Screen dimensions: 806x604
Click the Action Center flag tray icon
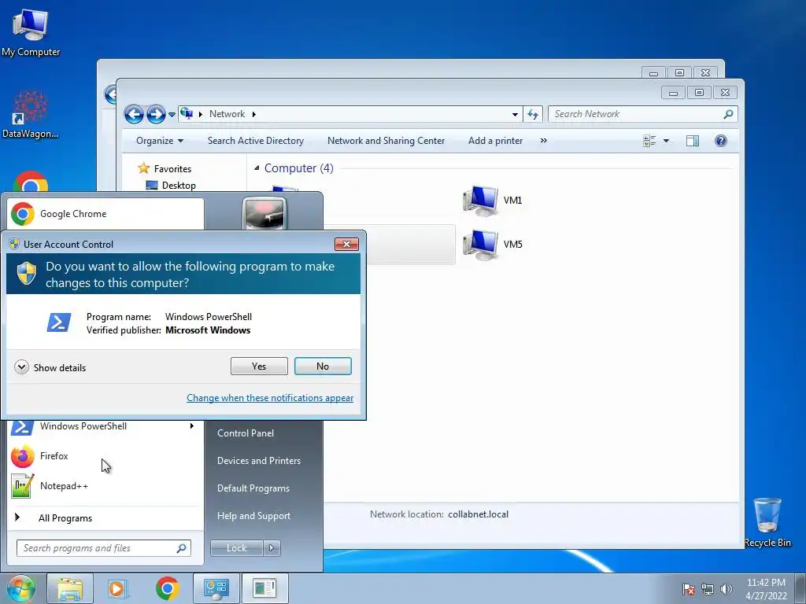coord(689,589)
